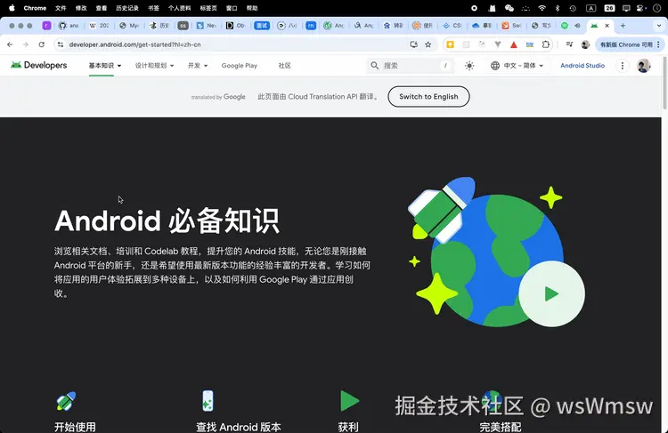Click the Bluetooth menu bar icon
Screen dimensions: 668x433
click(558, 8)
